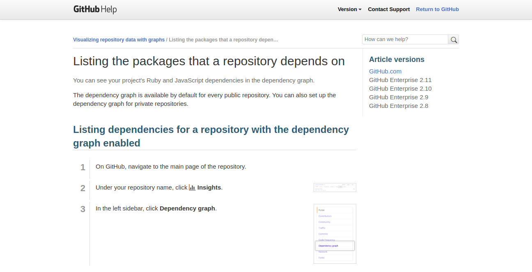This screenshot has height=272, width=532.
Task: Click the paragraph starting 'The dependency graph is available'
Action: point(204,99)
